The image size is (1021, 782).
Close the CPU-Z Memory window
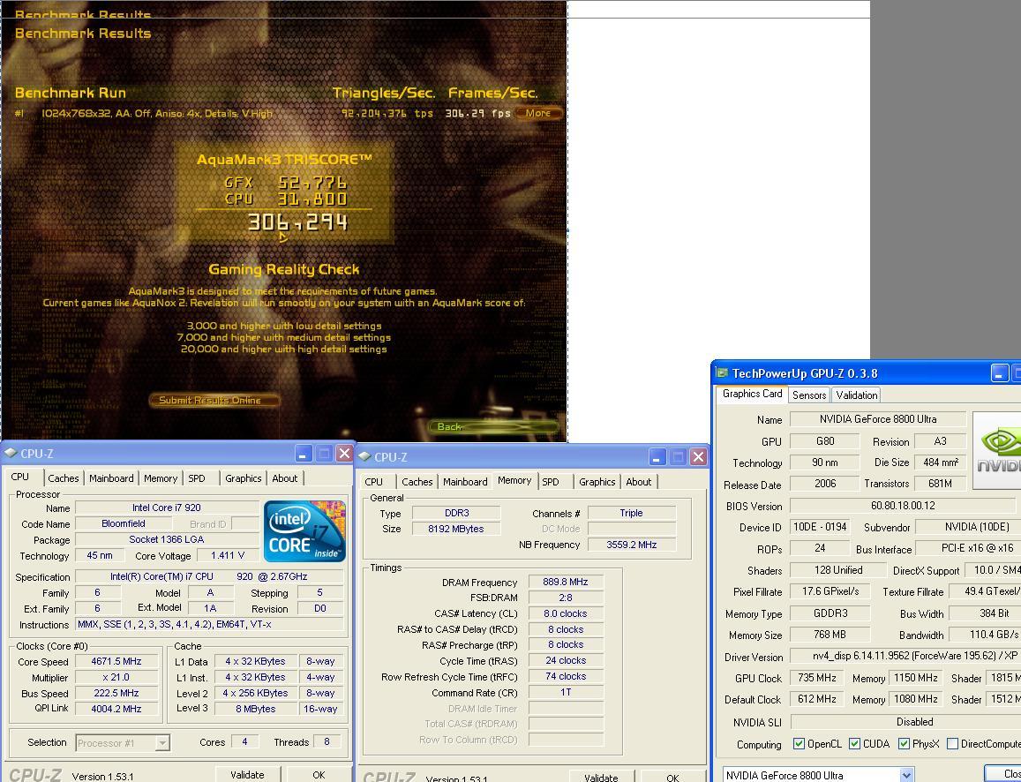point(698,456)
